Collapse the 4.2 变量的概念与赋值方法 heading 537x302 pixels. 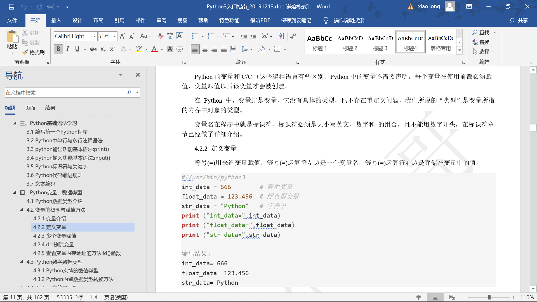click(x=22, y=210)
